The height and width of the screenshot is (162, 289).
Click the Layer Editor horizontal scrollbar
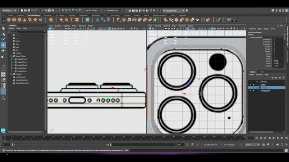click(x=261, y=132)
